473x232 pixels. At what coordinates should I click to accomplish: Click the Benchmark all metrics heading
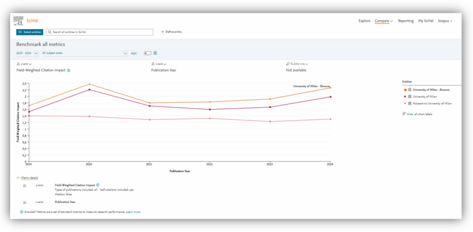(x=41, y=44)
